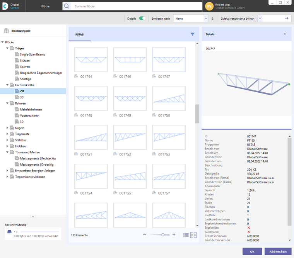
Task: Collapse the Rahmen tree node
Action: pyautogui.click(x=7, y=104)
